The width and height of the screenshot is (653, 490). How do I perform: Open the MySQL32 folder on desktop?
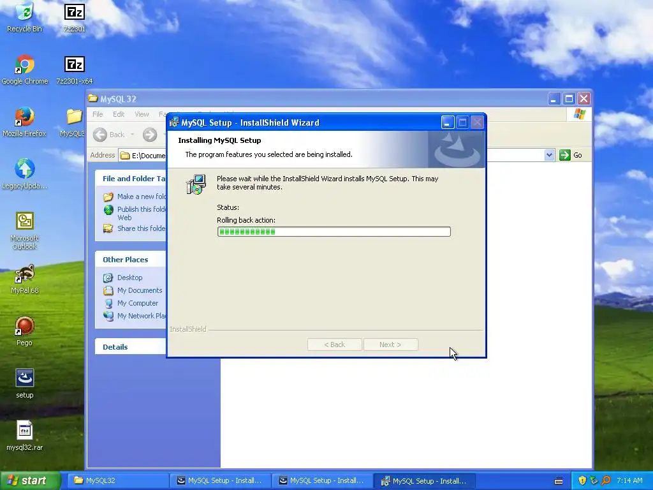(x=74, y=122)
